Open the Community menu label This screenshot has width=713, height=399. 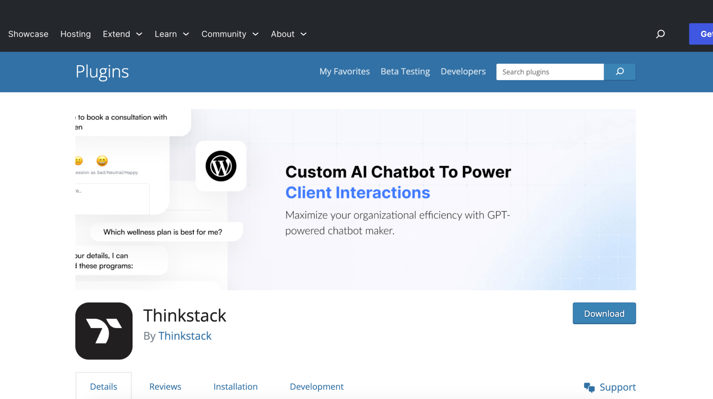224,34
